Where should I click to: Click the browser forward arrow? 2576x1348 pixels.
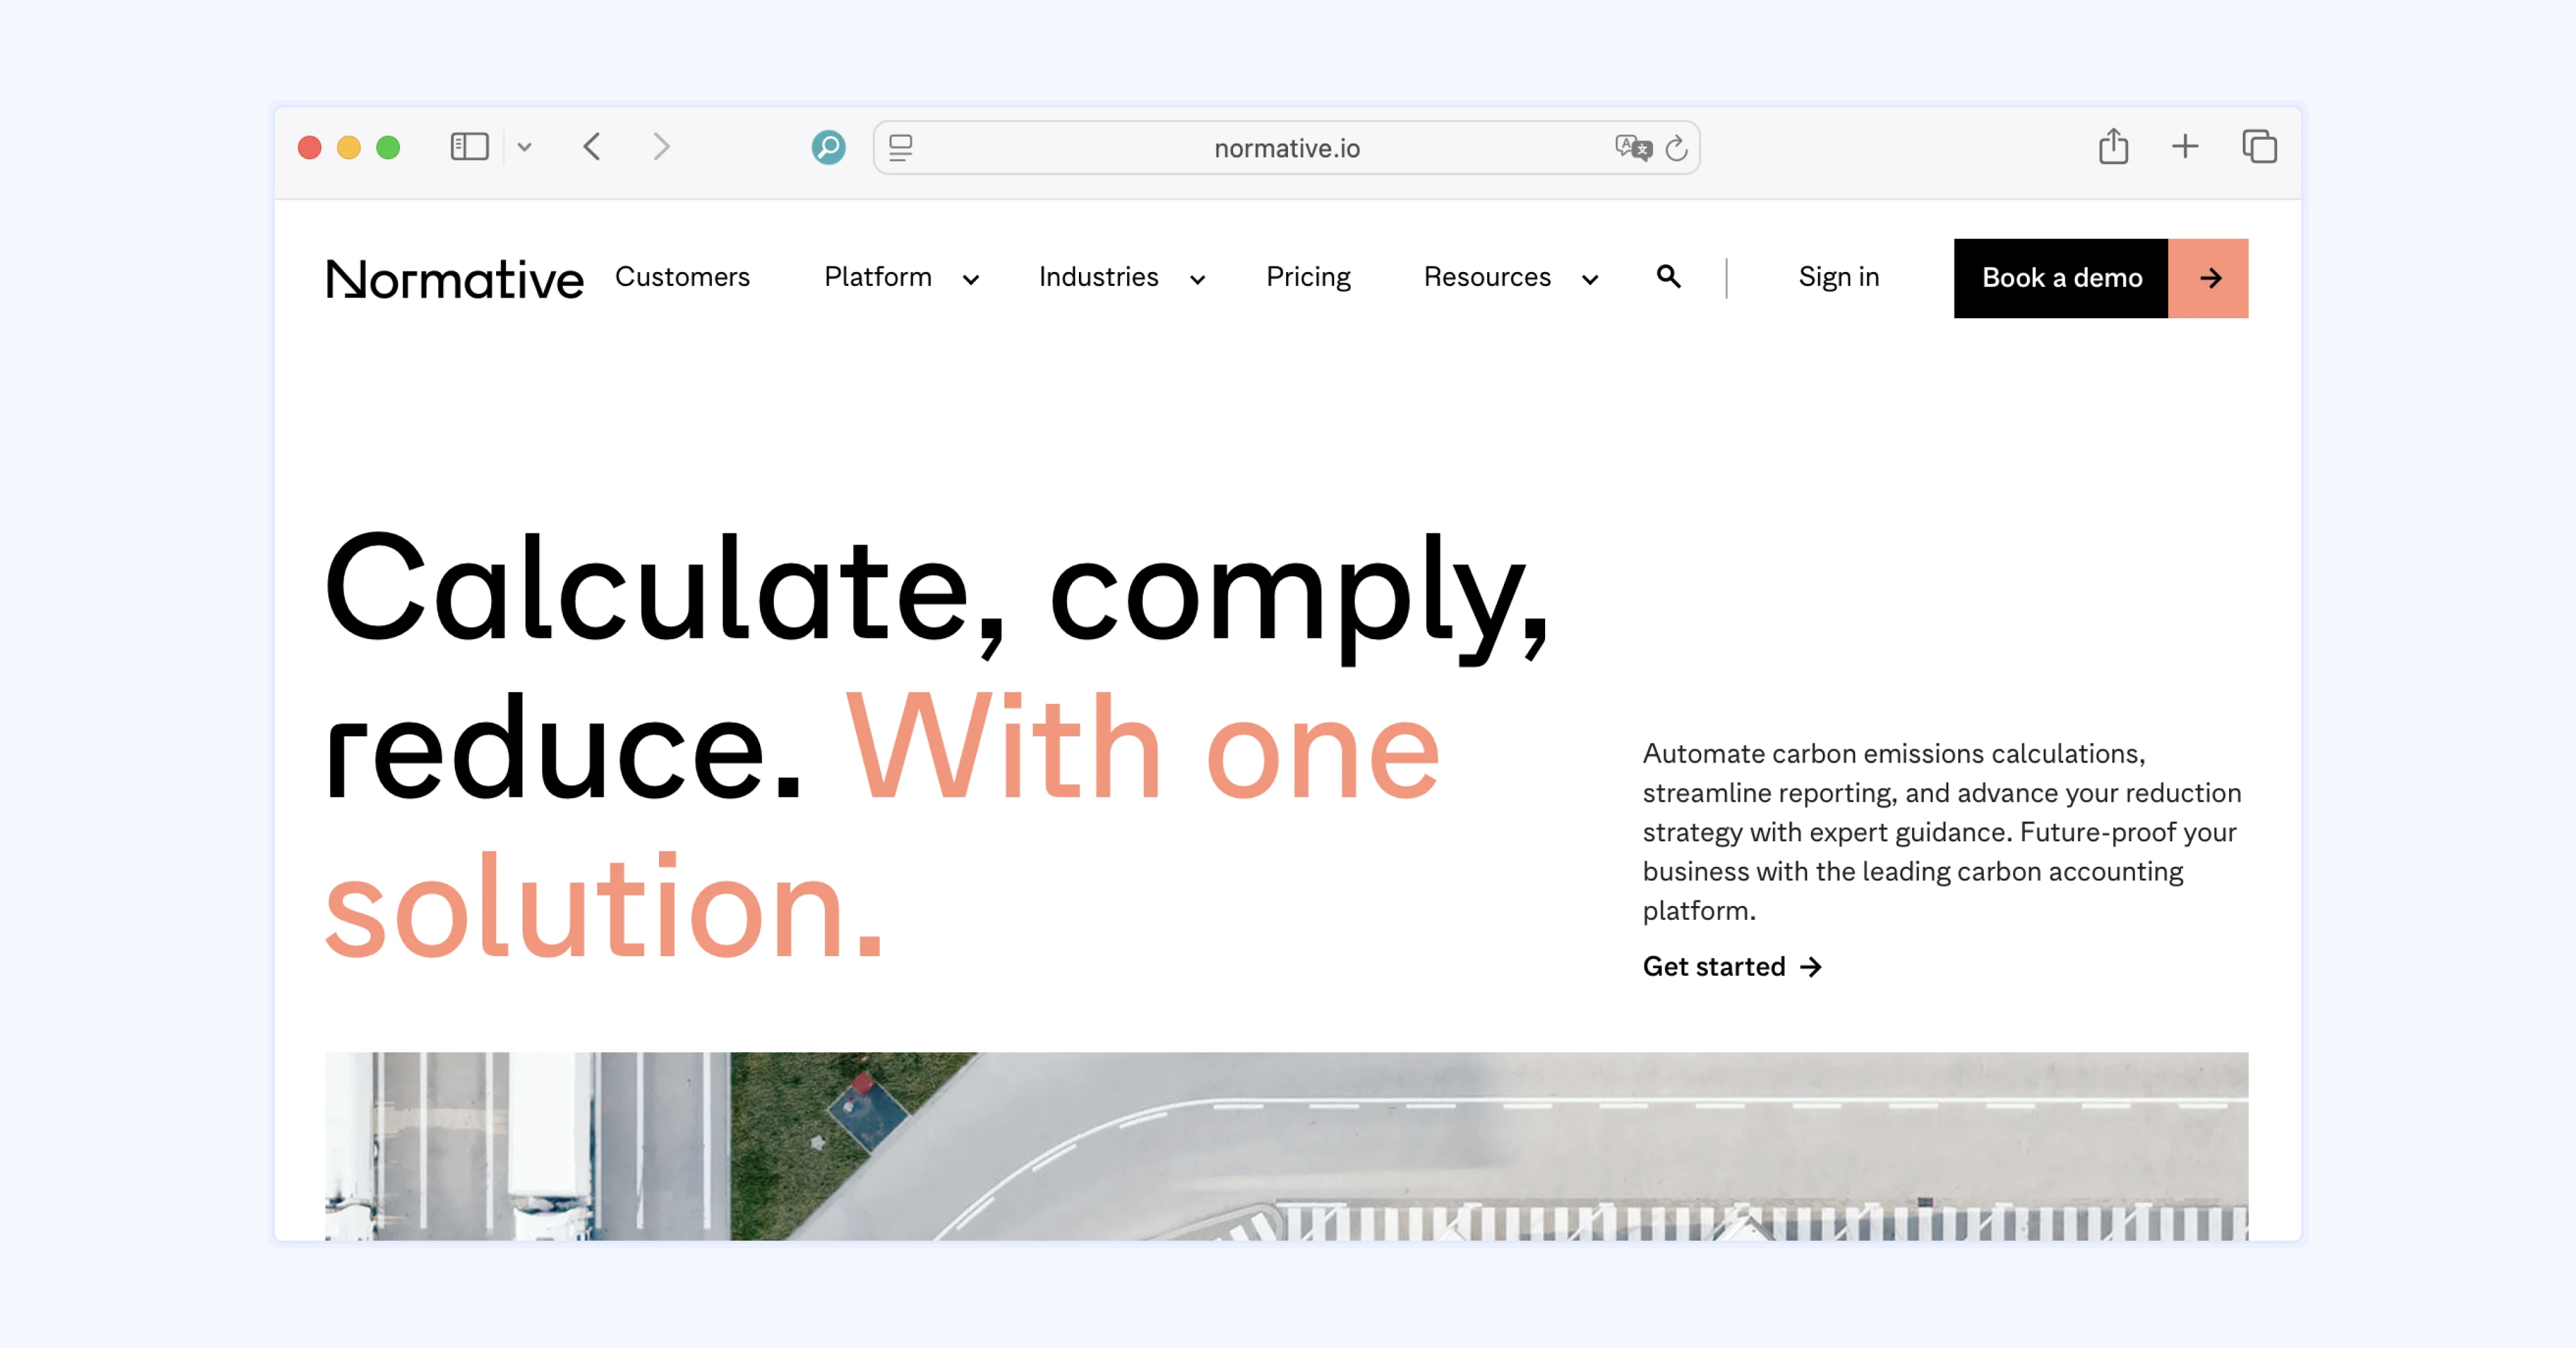(661, 147)
